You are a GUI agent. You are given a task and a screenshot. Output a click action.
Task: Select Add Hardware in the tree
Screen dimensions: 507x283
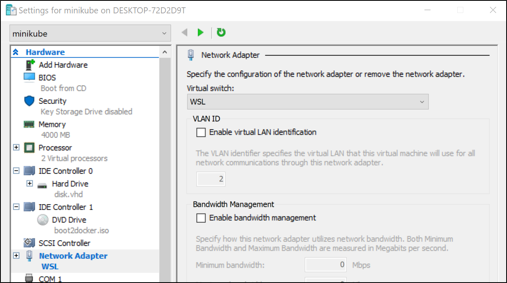[x=63, y=65]
